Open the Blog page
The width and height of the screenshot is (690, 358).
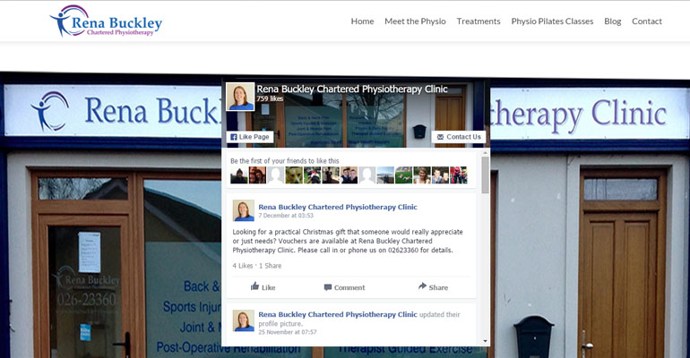point(613,21)
